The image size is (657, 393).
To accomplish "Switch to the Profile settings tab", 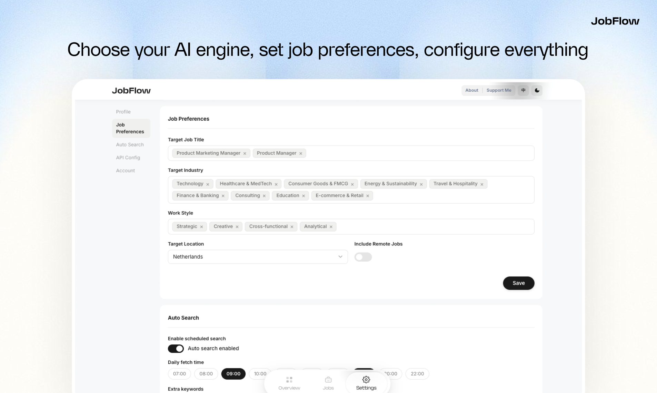I will (123, 112).
